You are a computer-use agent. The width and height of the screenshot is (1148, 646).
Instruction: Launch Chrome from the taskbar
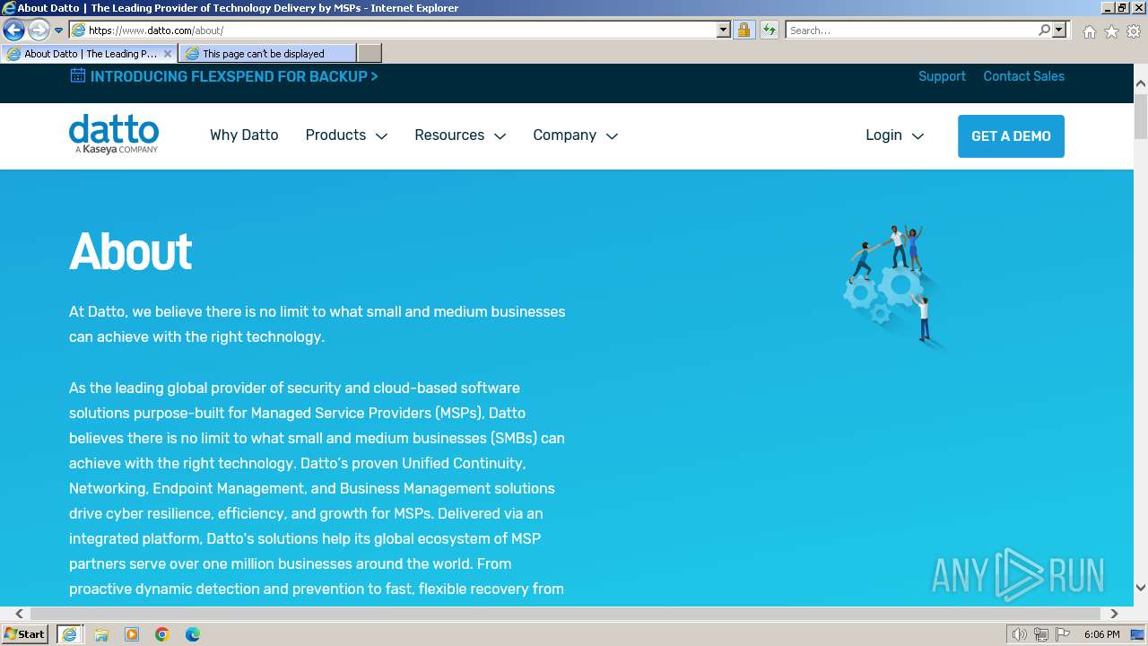pos(162,634)
